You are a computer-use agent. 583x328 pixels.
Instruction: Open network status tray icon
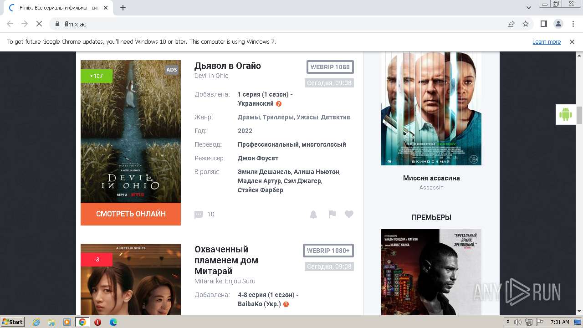(529, 322)
